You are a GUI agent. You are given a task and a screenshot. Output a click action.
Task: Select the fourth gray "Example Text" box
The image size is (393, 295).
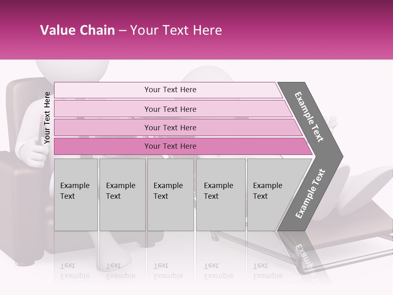(220, 195)
